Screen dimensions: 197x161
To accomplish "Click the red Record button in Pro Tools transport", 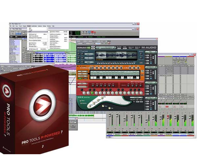I will (x=92, y=32).
